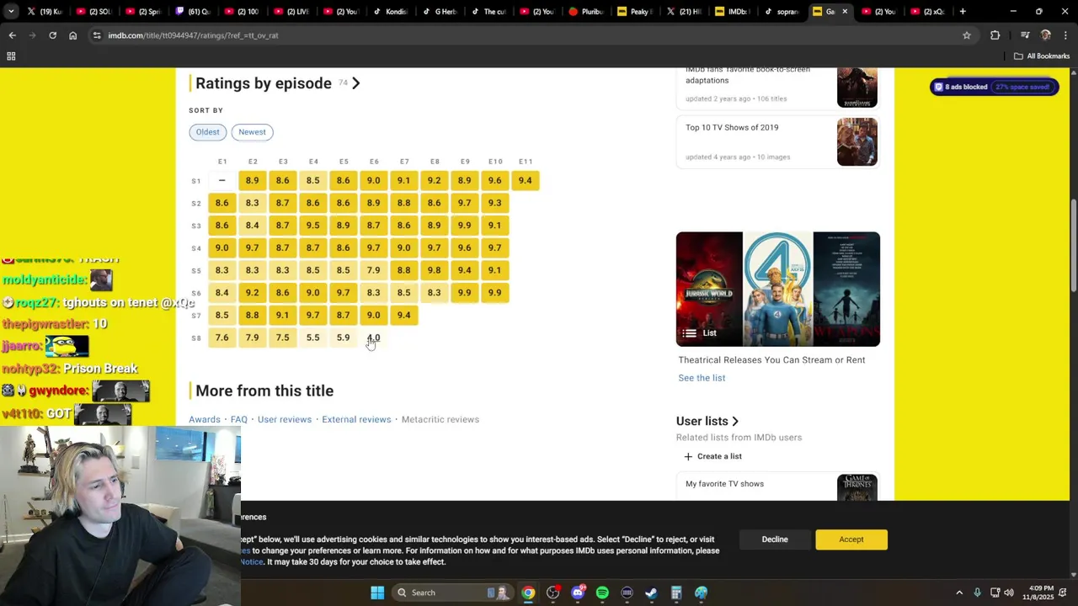Open Spotify from the taskbar
The width and height of the screenshot is (1078, 606).
[x=602, y=593]
